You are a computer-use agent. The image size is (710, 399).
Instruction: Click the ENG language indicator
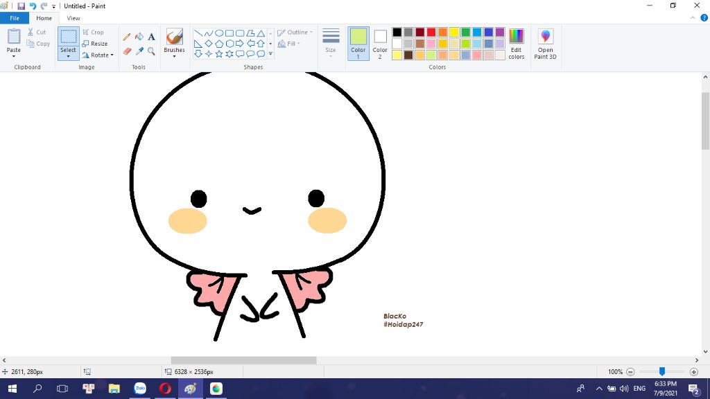point(639,389)
